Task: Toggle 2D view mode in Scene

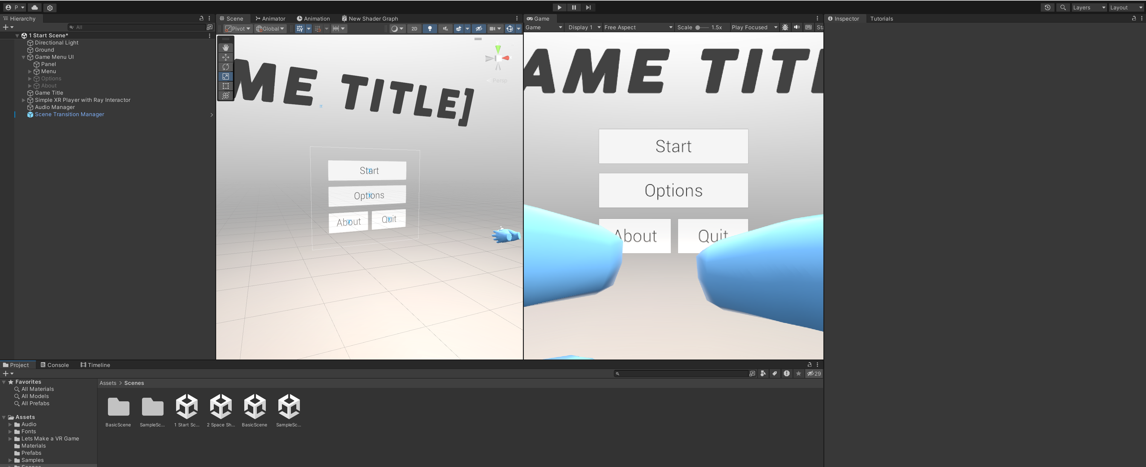Action: tap(414, 28)
